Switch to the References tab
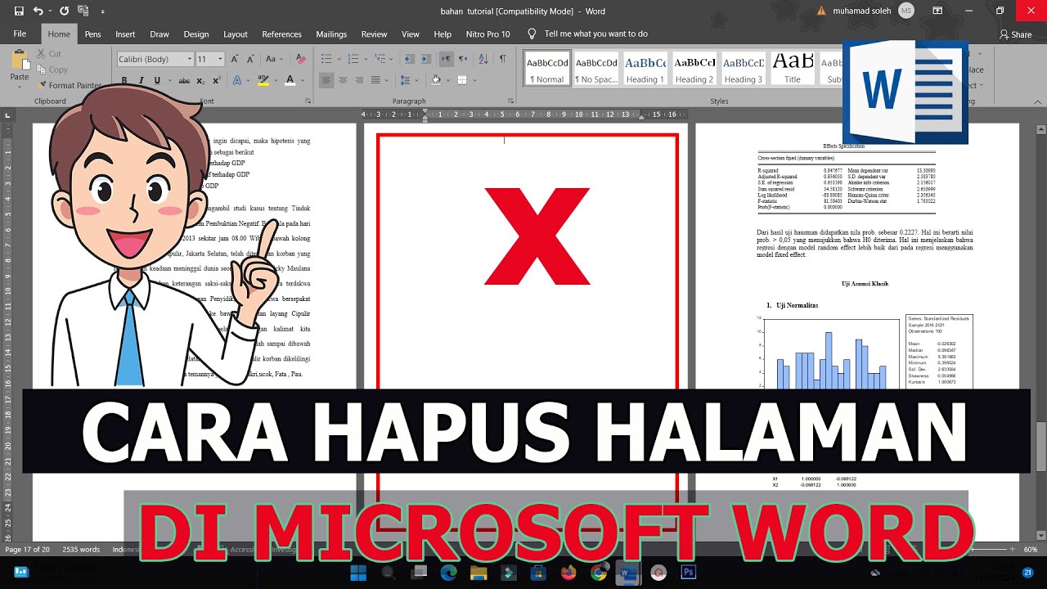The width and height of the screenshot is (1047, 589). click(282, 34)
